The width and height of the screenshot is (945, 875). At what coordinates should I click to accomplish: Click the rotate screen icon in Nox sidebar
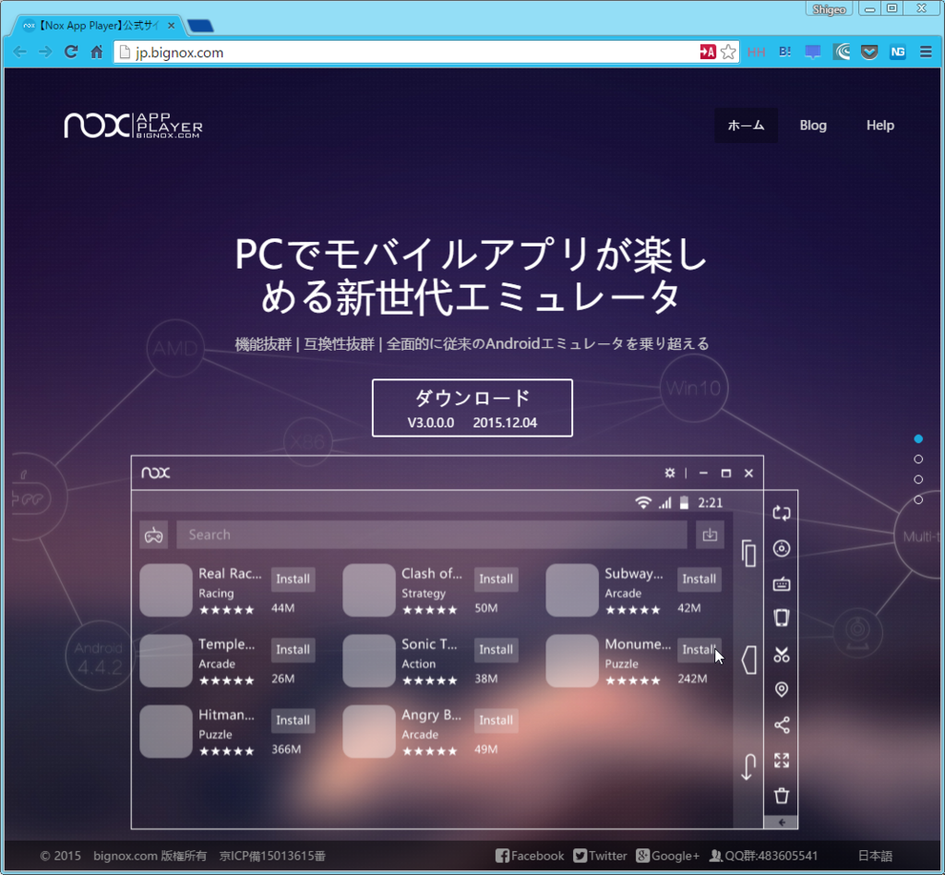coord(782,513)
